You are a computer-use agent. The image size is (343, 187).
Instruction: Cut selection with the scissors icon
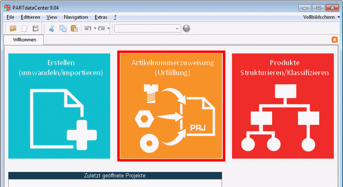[52, 28]
